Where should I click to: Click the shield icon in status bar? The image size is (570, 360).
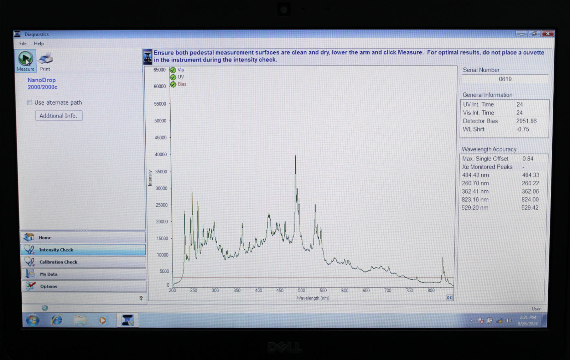click(45, 308)
